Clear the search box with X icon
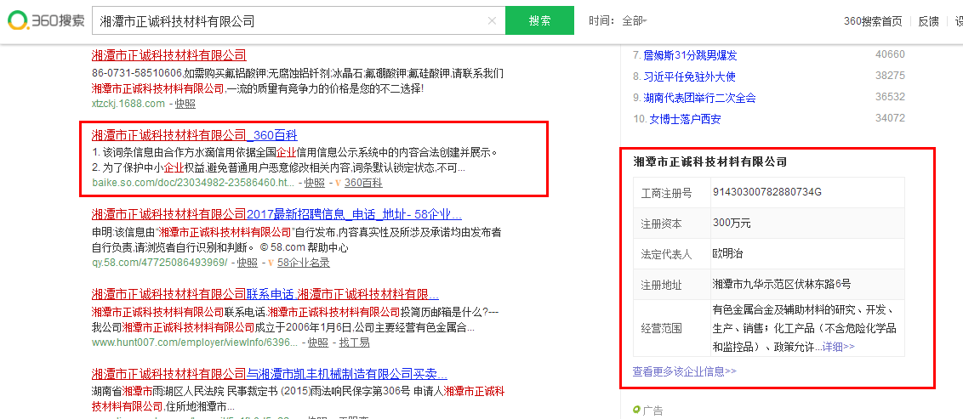 tap(492, 21)
